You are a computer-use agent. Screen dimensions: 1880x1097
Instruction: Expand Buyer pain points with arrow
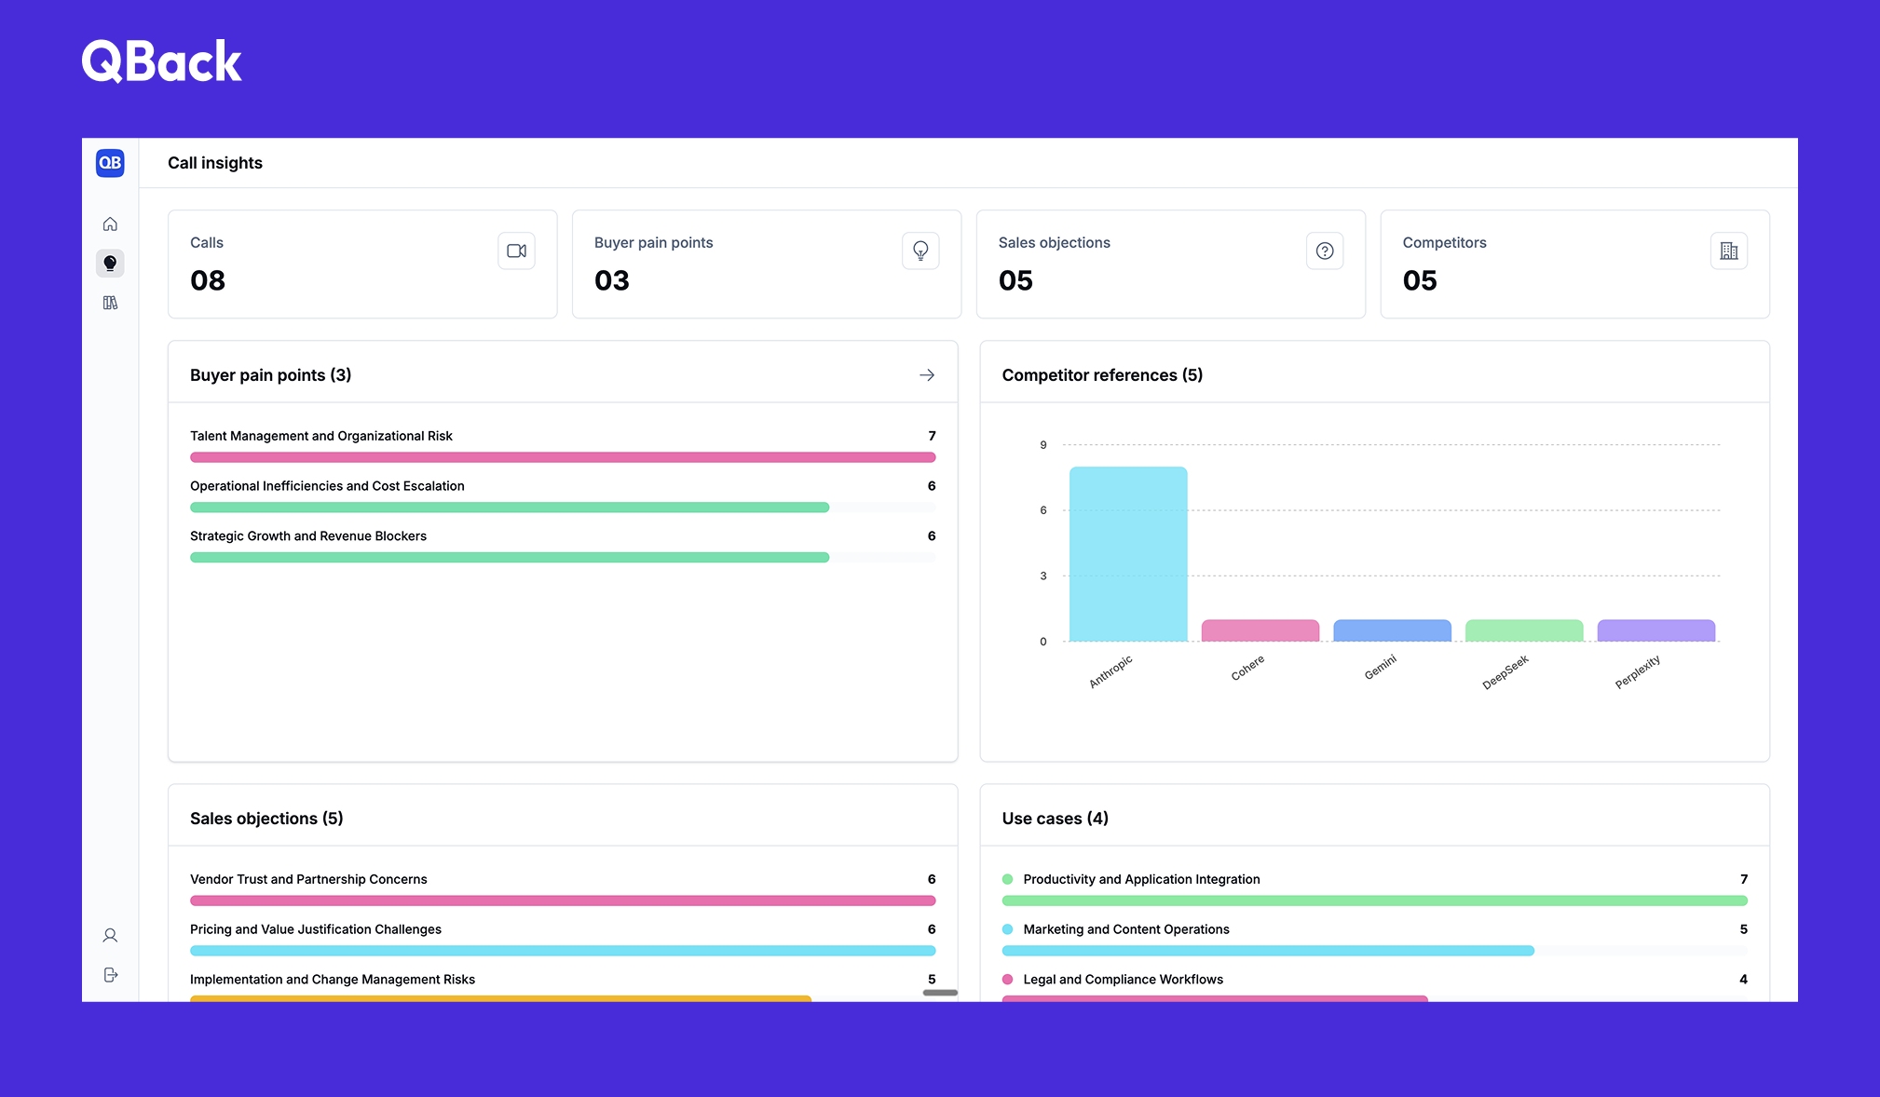click(x=927, y=375)
